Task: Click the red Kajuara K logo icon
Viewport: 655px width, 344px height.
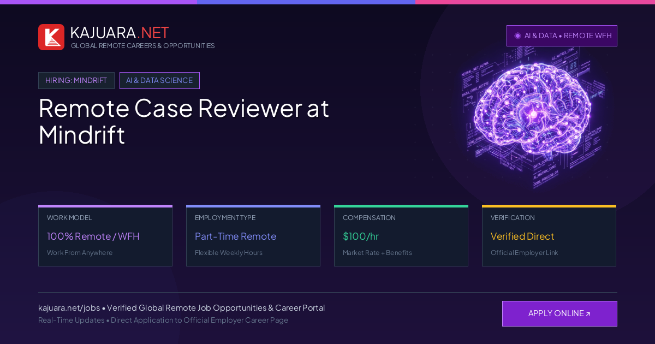Action: click(51, 37)
